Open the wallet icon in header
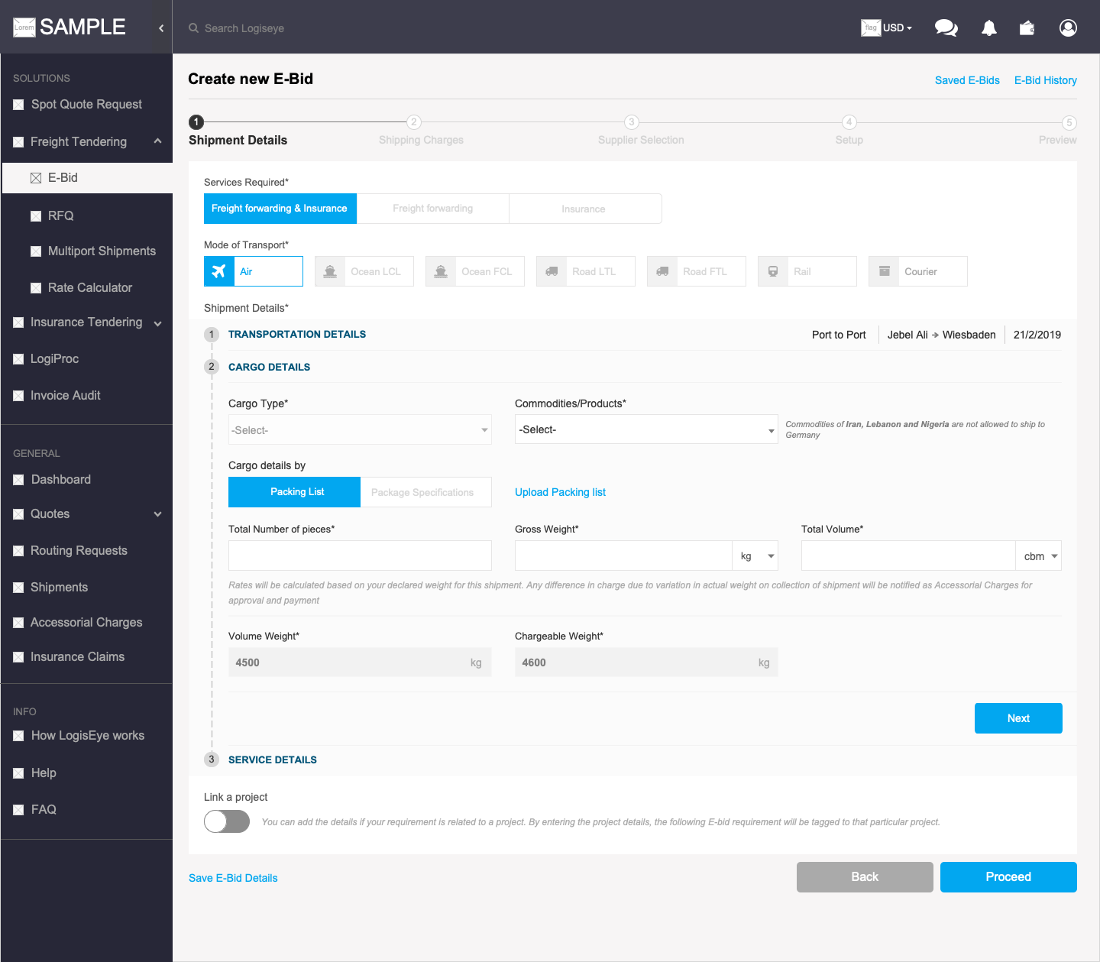 (x=1027, y=28)
